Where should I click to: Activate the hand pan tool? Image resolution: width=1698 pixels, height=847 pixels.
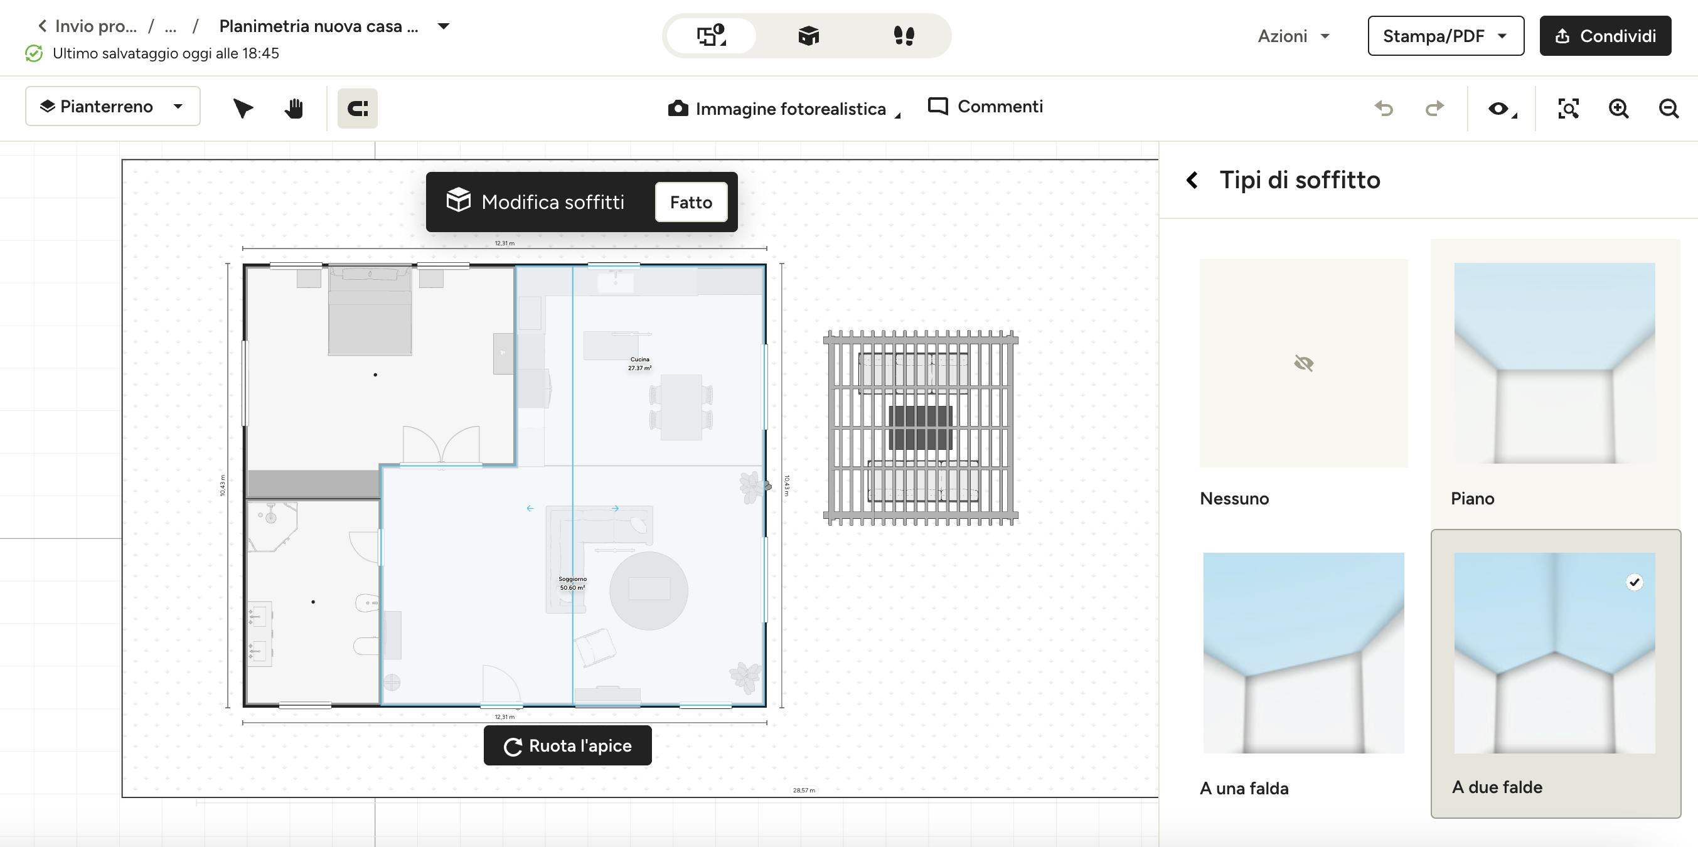pyautogui.click(x=293, y=108)
